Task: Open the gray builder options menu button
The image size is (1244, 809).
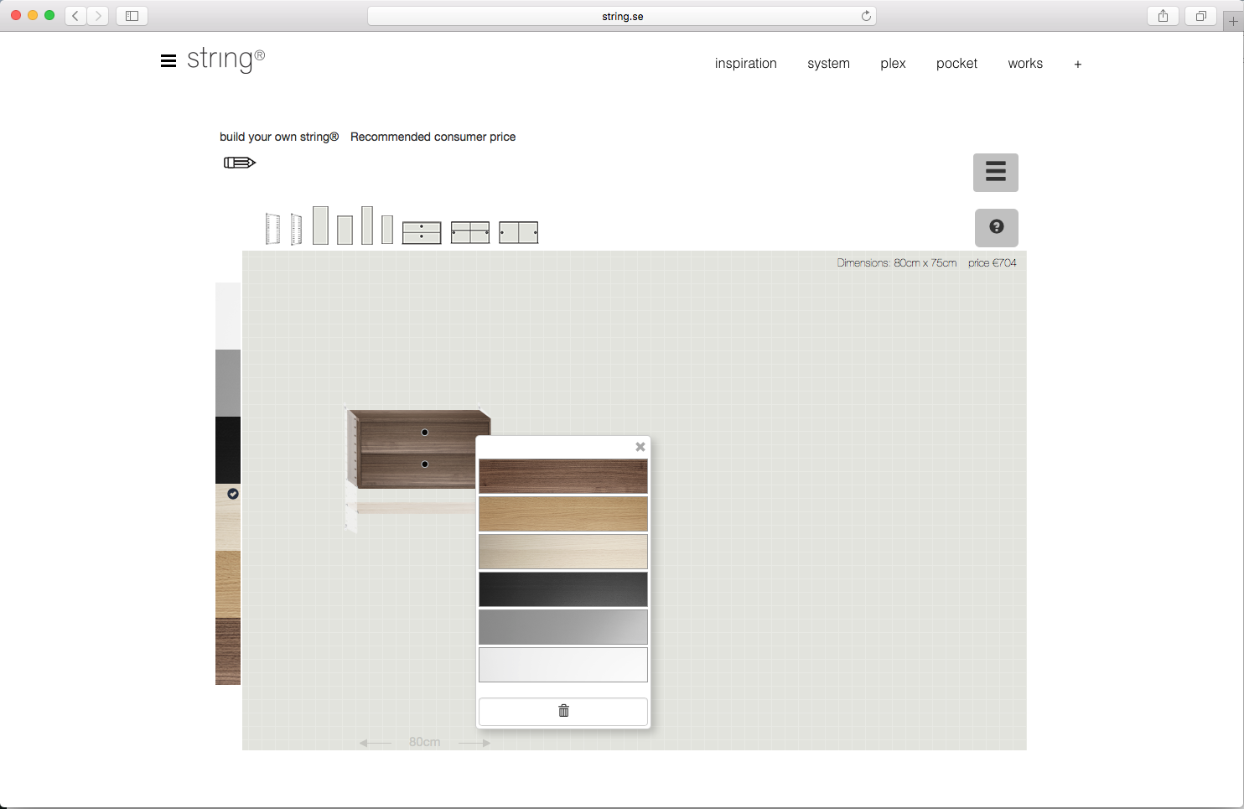Action: point(996,173)
